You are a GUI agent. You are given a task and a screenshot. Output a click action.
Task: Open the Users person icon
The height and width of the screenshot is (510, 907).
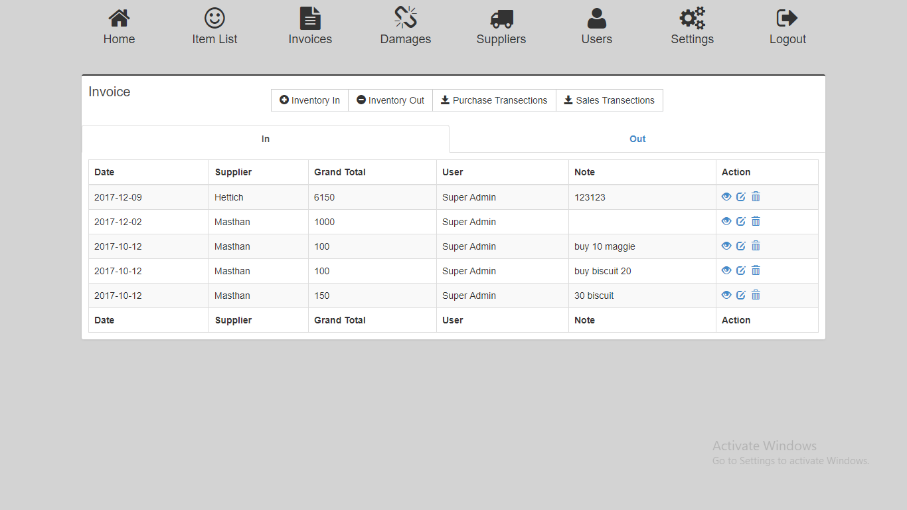pos(596,19)
